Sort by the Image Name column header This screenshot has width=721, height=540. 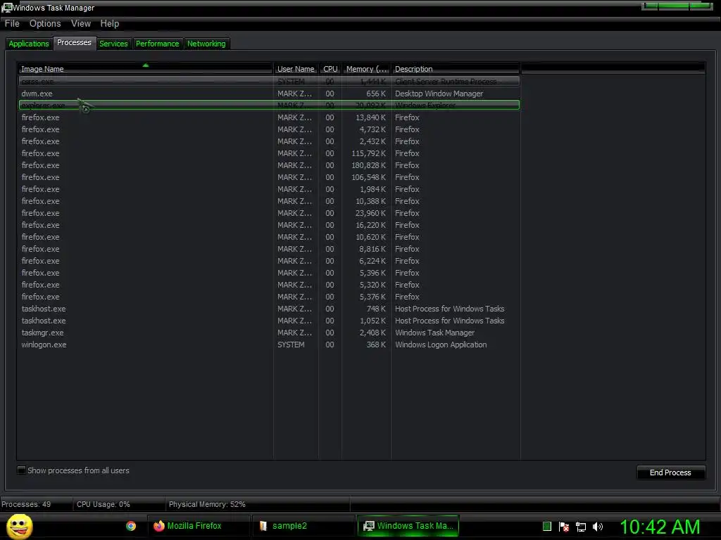145,69
